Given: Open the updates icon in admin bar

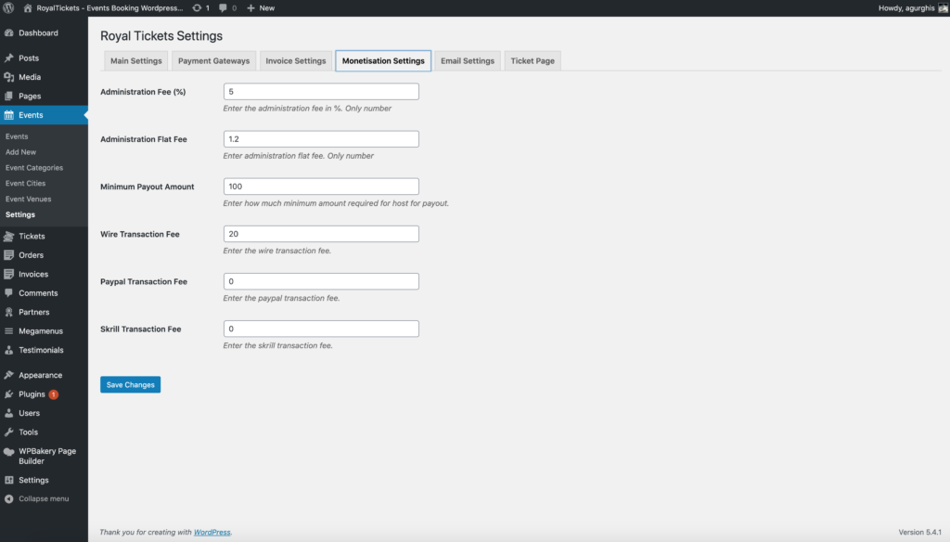Looking at the screenshot, I should [197, 7].
